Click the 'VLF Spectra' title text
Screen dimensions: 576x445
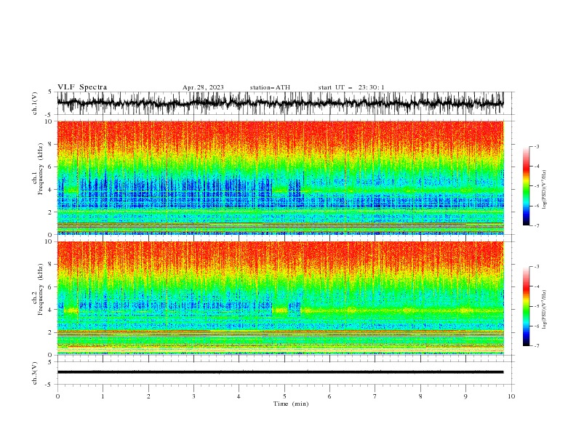tap(82, 87)
